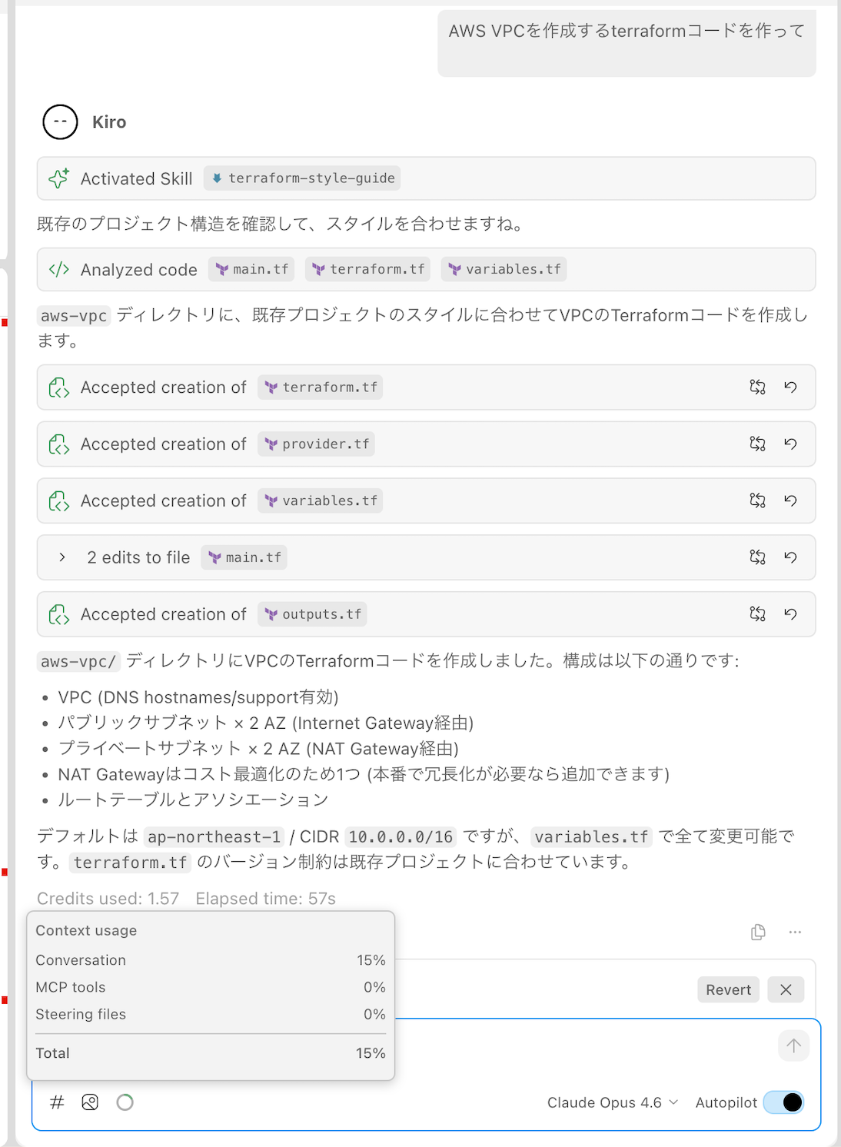Open the more options (…) menu
Screen dimensions: 841x1147
(796, 932)
